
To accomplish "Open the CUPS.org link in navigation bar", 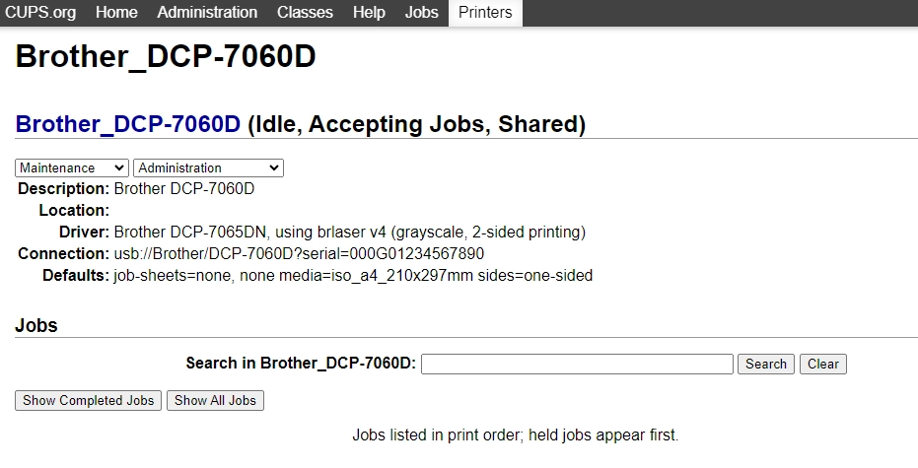I will tap(41, 13).
